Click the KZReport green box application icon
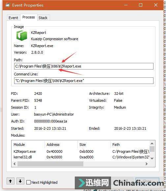The height and width of the screenshot is (191, 166). pos(22,36)
